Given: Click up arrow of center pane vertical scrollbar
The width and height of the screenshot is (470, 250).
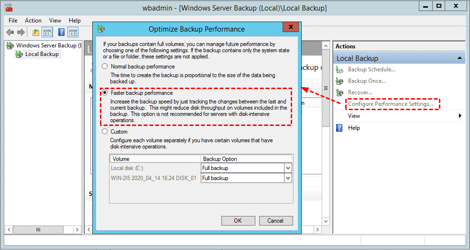Looking at the screenshot, I should 326,45.
